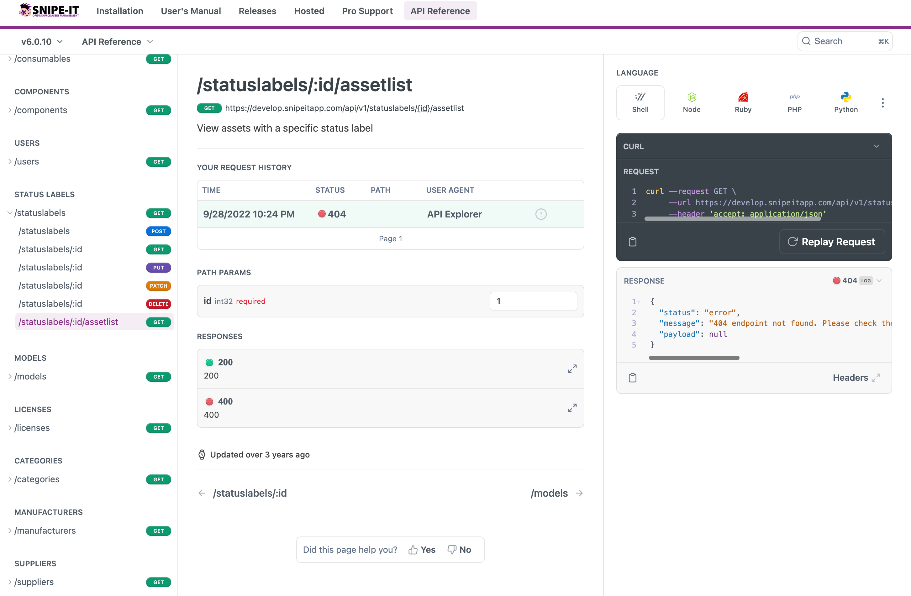Copy the 404 response body

point(632,378)
